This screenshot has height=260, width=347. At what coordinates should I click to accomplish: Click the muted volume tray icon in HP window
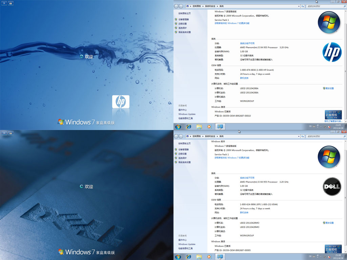pos(329,127)
